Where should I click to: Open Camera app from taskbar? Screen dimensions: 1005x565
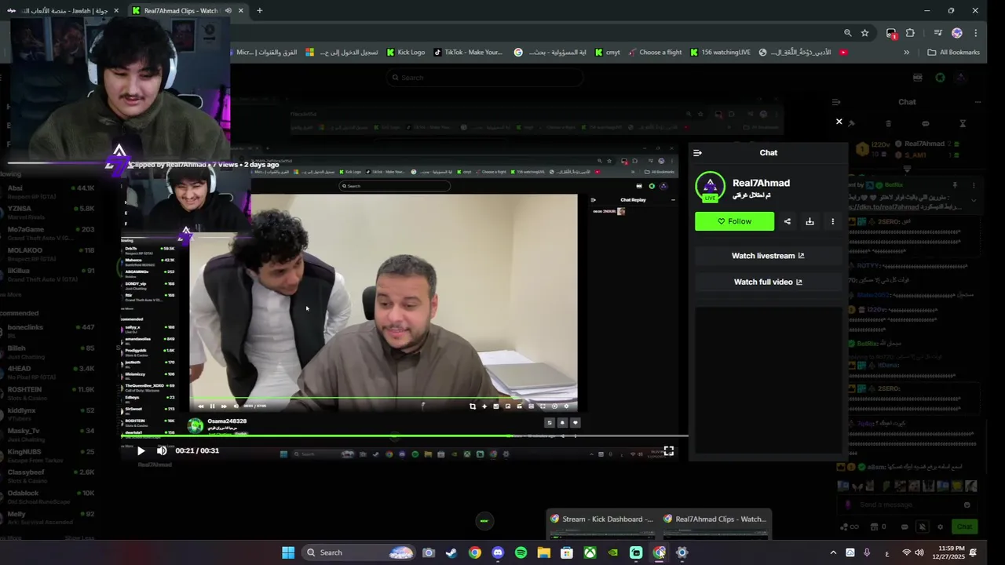429,552
